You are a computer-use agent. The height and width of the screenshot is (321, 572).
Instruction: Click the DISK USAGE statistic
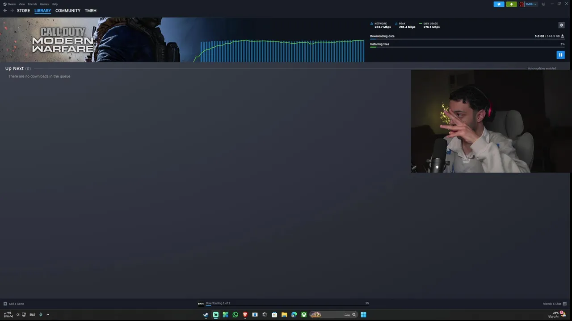[429, 25]
